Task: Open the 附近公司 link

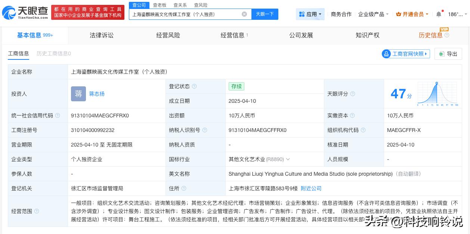Action: click(311, 188)
